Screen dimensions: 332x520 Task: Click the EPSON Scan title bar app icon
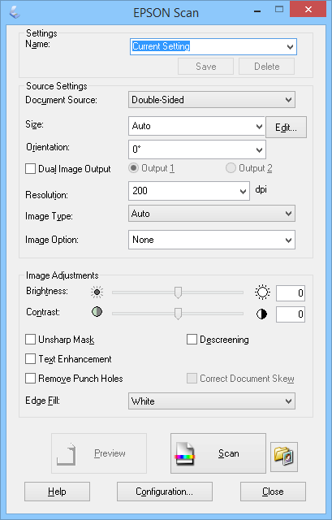[x=15, y=11]
